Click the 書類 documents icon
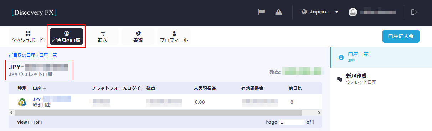Viewport: 432px width, 131px height. click(138, 33)
